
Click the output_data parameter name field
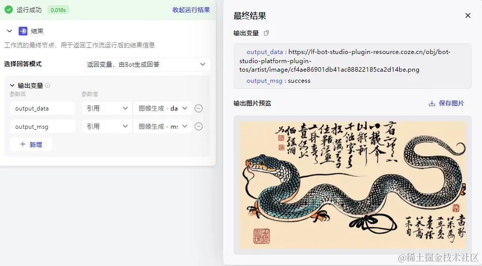click(43, 109)
